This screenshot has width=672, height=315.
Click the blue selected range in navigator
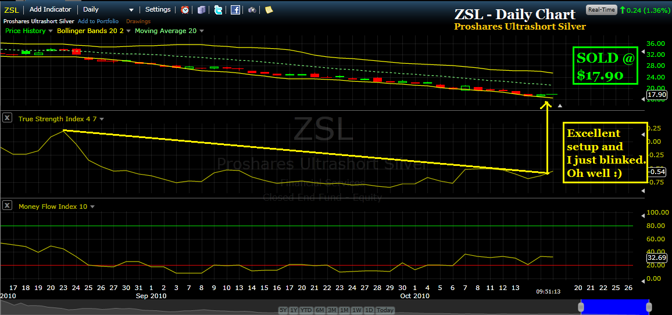coord(614,307)
